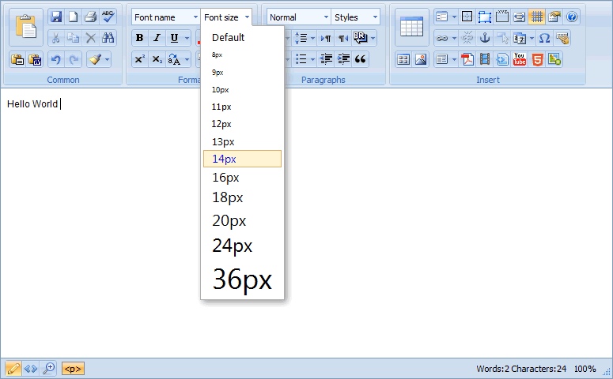Toggle Italic formatting
Screen dimensions: 613x379
(157, 38)
